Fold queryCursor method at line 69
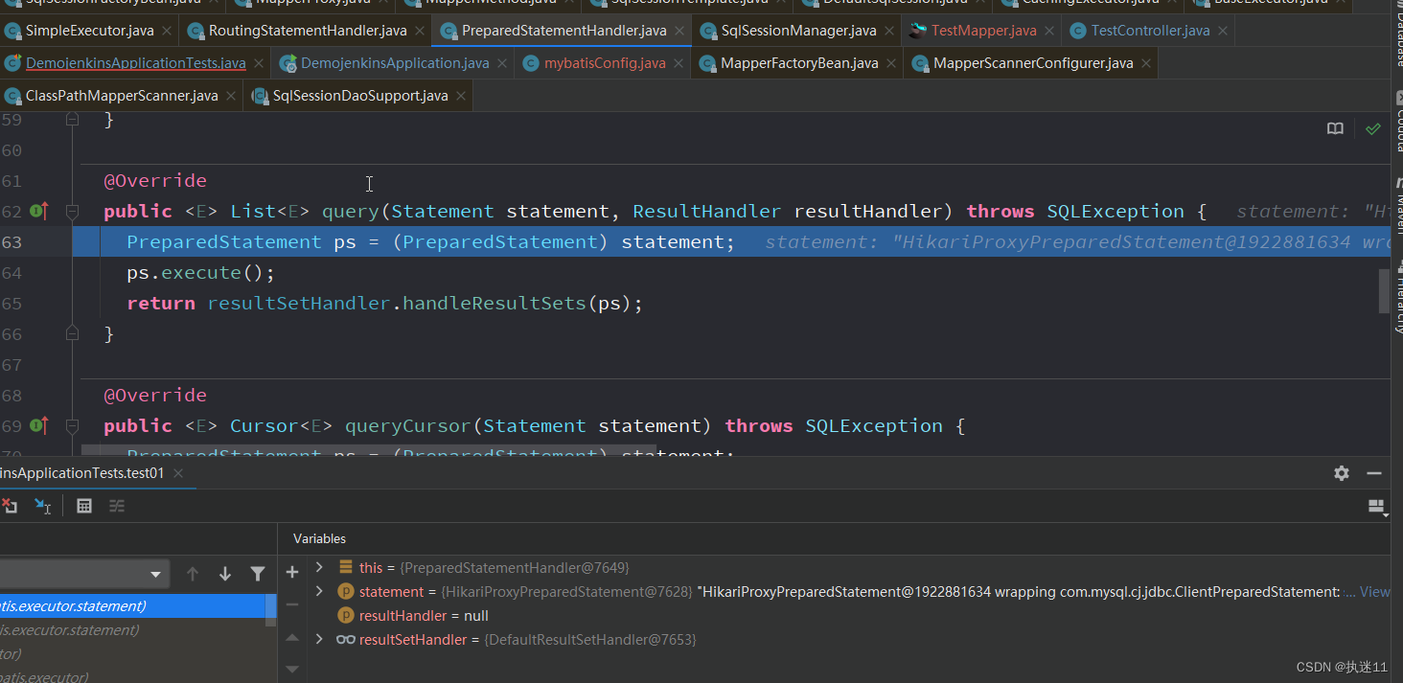The width and height of the screenshot is (1403, 683). coord(72,425)
